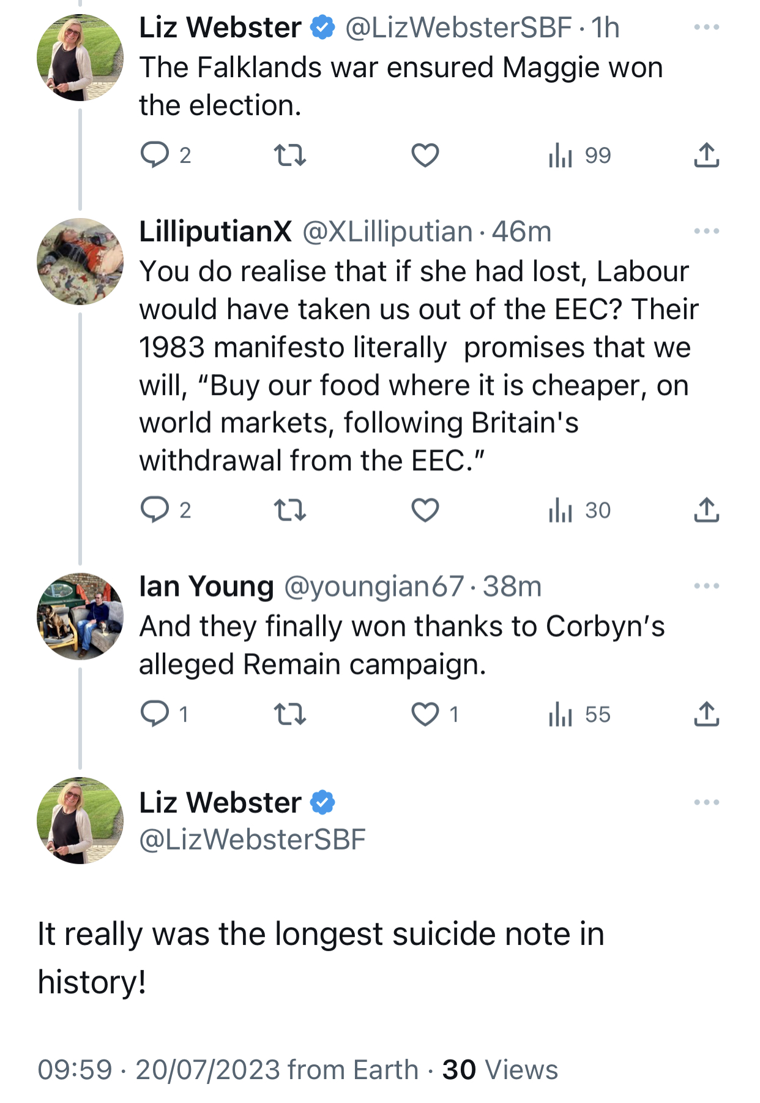Share LilliputianX's tweet about the EEC

coord(706,510)
